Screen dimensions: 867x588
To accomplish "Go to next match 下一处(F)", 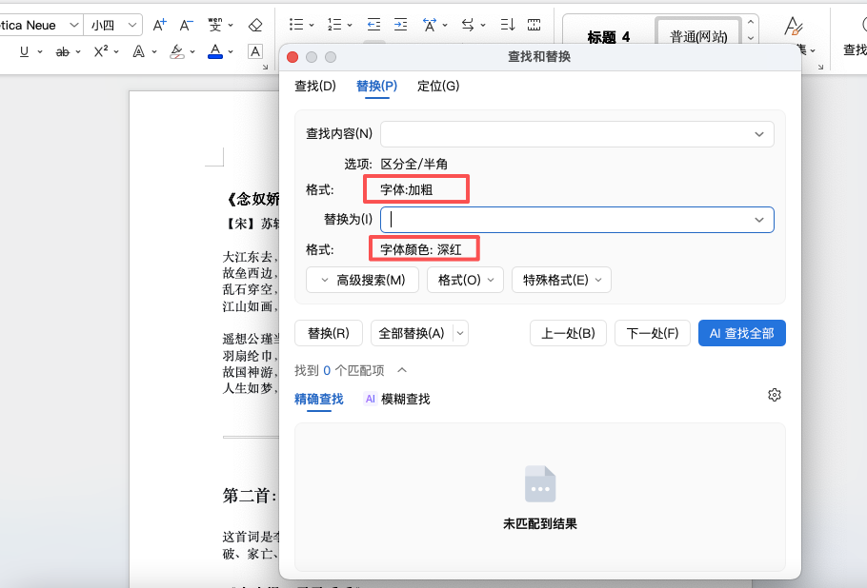I will click(653, 333).
